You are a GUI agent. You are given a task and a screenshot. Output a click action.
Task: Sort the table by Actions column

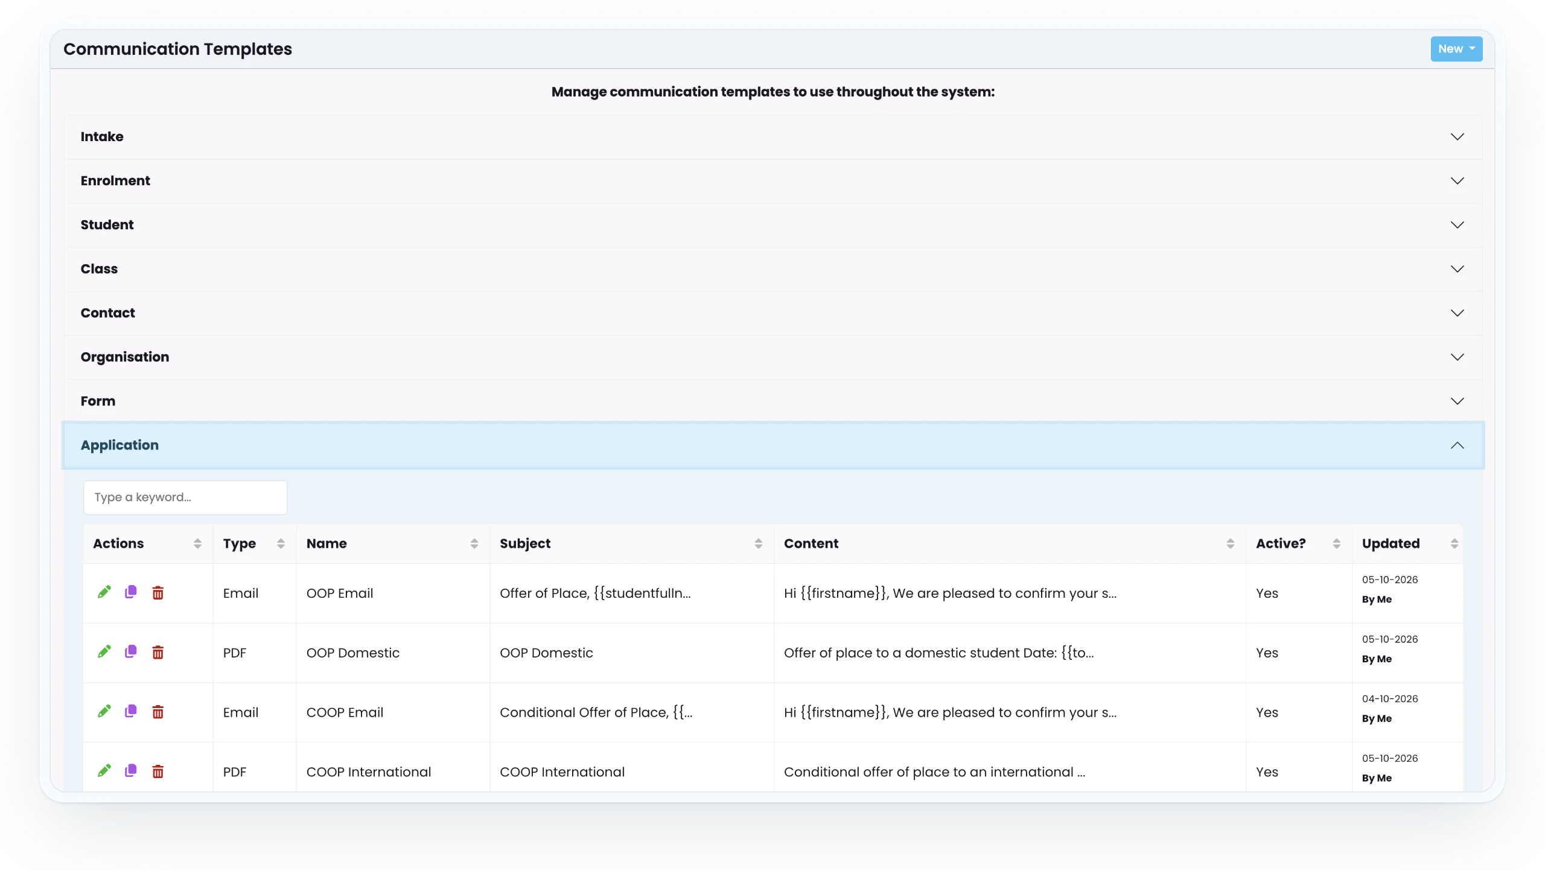point(197,543)
